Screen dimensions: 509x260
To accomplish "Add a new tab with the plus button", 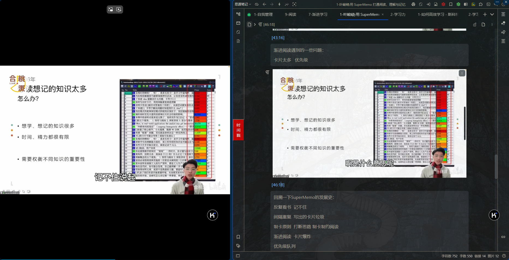I will point(485,14).
